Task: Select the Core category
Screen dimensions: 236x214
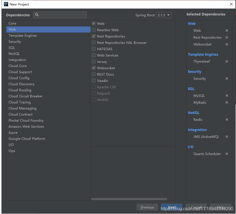Action: pyautogui.click(x=48, y=23)
